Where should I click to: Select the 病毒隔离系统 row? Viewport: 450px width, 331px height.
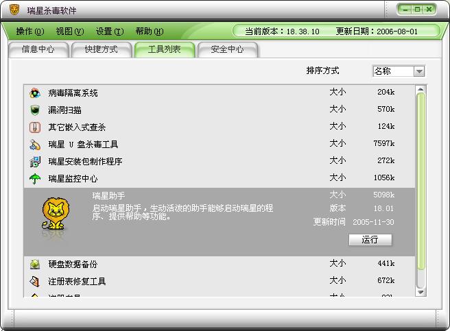[220, 93]
